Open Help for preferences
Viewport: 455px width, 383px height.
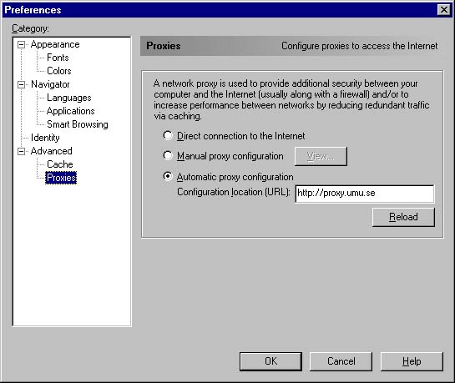(412, 361)
